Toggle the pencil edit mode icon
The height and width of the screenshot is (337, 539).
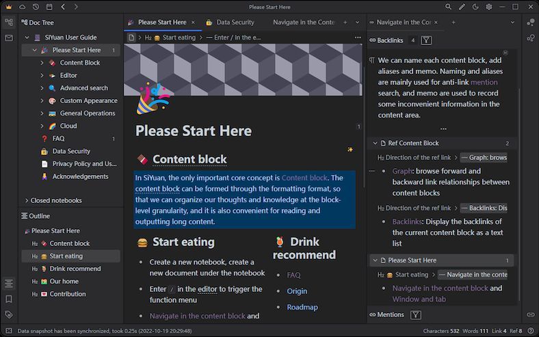coord(462,7)
